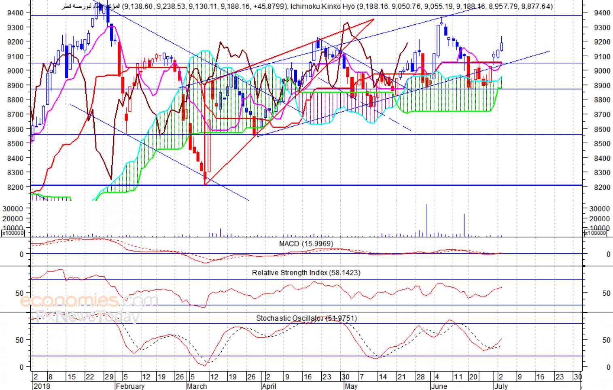
Task: Click the March month label on time axis
Action: coord(197,386)
